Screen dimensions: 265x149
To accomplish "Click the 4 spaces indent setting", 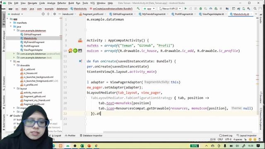I will [238, 139].
